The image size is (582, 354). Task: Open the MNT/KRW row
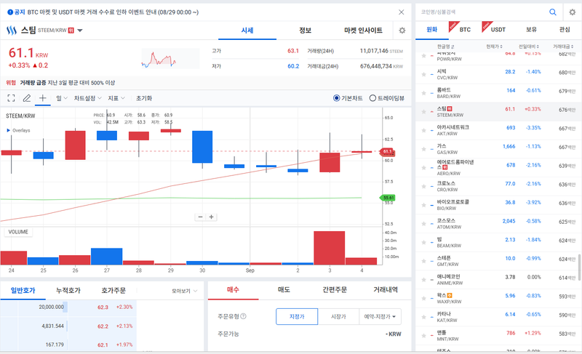(x=498, y=336)
